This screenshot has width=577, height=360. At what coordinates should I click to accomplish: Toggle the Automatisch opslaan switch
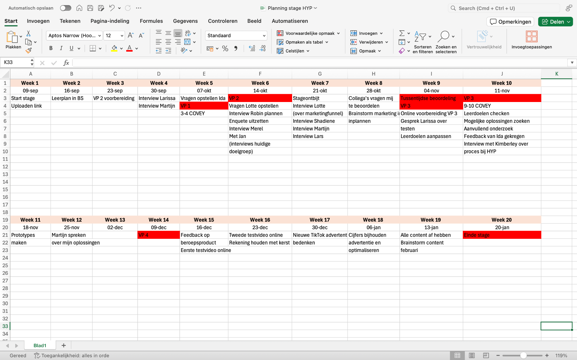pos(66,8)
